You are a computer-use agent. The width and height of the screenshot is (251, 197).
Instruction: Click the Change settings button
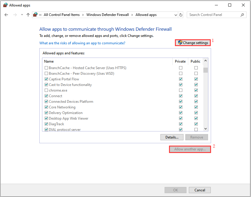pyautogui.click(x=193, y=43)
